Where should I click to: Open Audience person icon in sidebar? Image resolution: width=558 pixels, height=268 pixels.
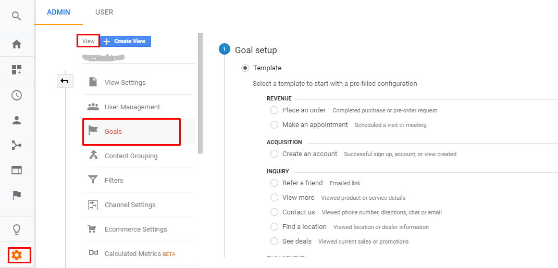click(17, 120)
